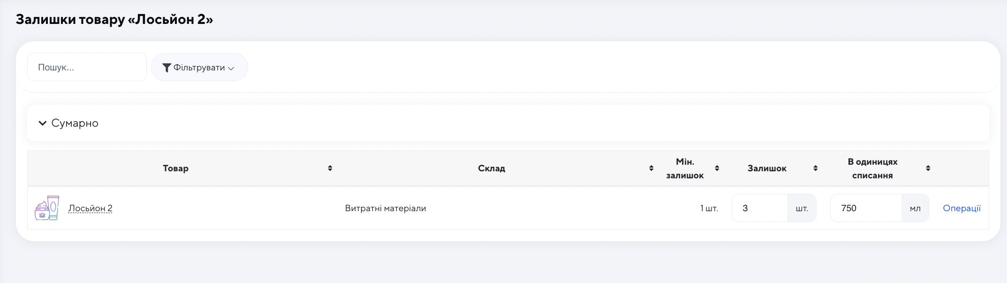Open Операції for Лосьйон 2
This screenshot has width=1007, height=283.
962,208
